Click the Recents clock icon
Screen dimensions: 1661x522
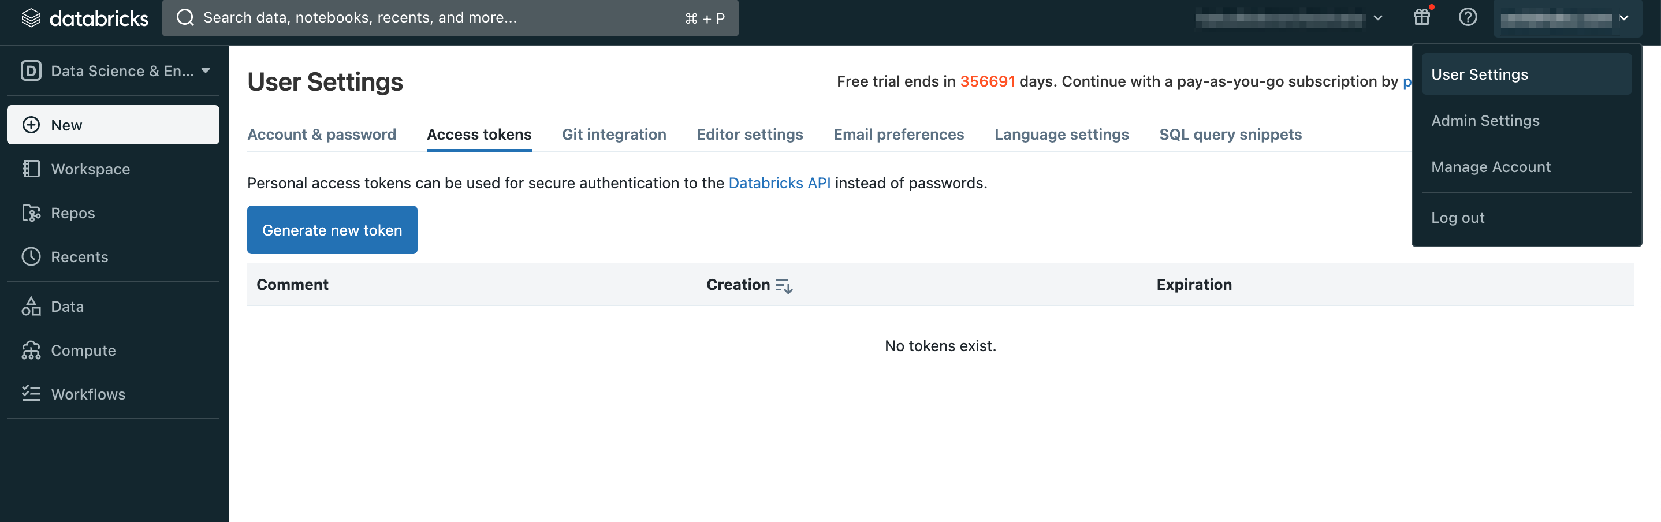click(x=30, y=256)
